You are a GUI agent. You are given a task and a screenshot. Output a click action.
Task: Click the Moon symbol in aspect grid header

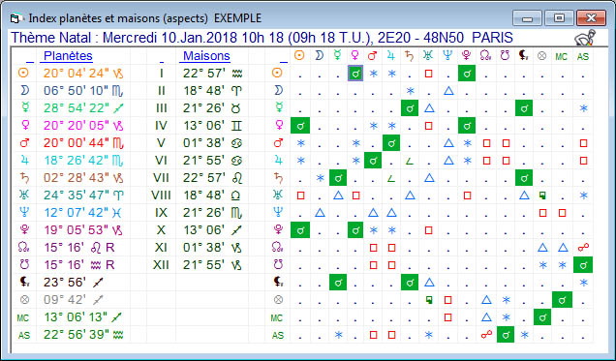pos(319,56)
